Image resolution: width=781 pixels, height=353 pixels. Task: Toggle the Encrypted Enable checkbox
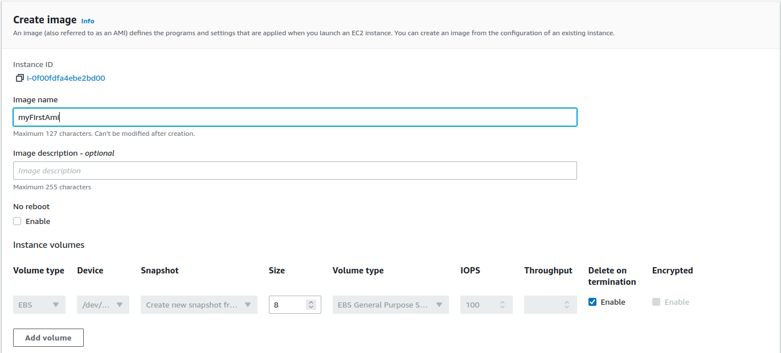[x=656, y=302]
